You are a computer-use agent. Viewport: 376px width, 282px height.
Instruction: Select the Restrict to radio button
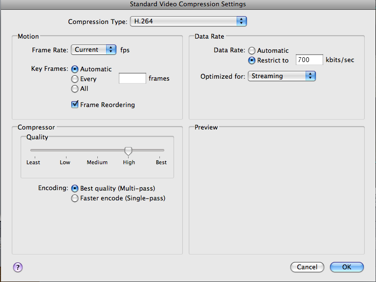tap(251, 61)
